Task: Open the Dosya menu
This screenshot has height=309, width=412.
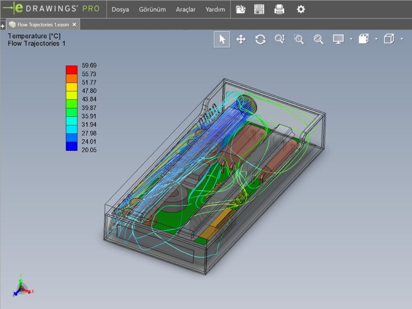Action: pos(120,9)
